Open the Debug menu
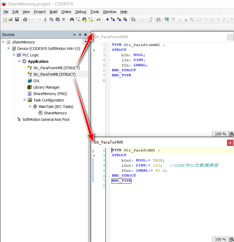 tap(81, 12)
